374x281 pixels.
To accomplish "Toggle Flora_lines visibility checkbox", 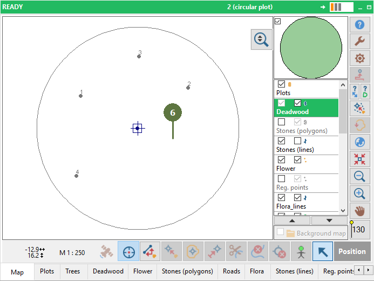I will (x=282, y=198).
